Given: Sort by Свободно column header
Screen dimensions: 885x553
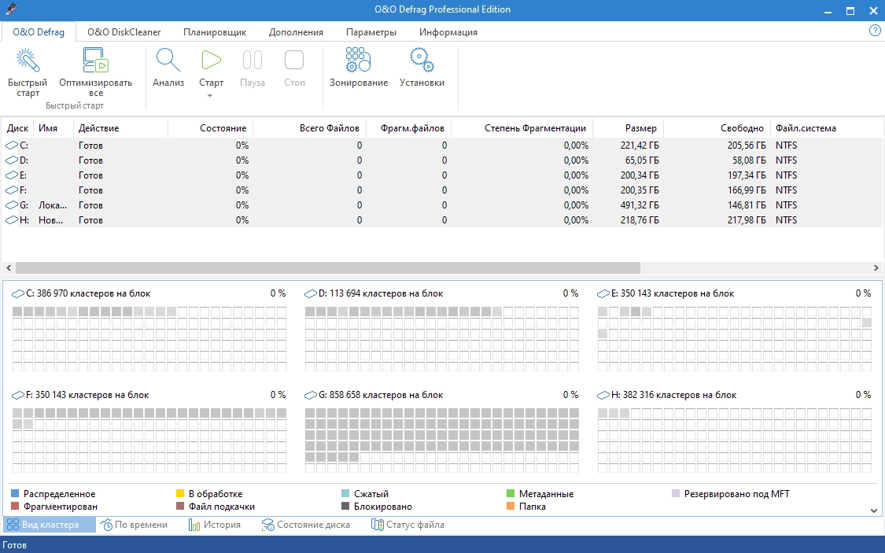Looking at the screenshot, I should 717,128.
